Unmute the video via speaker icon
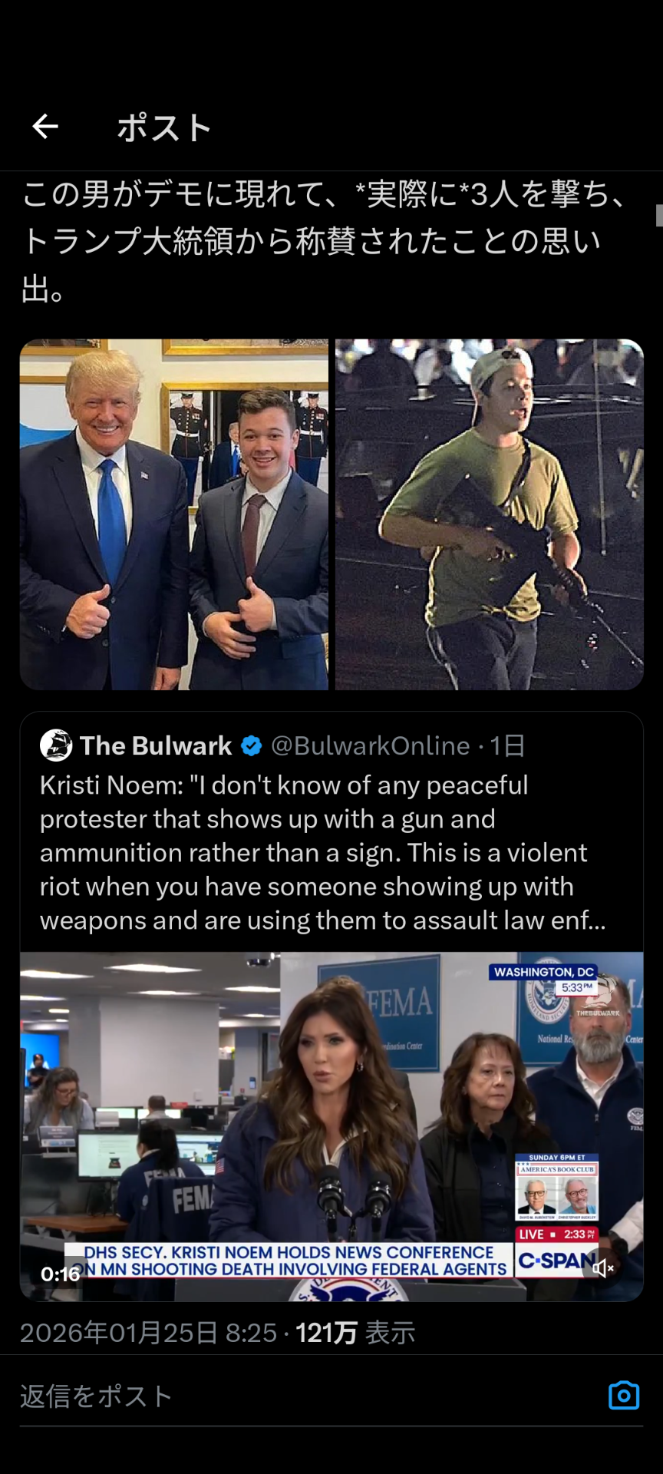This screenshot has width=663, height=1474. tap(604, 1268)
